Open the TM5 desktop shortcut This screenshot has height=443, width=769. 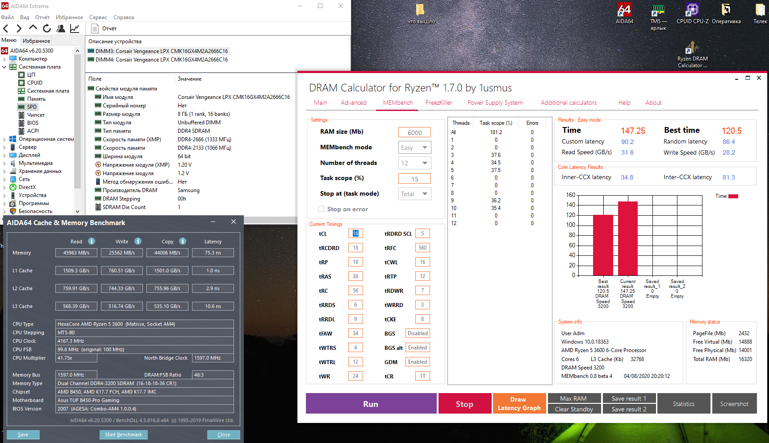point(658,17)
